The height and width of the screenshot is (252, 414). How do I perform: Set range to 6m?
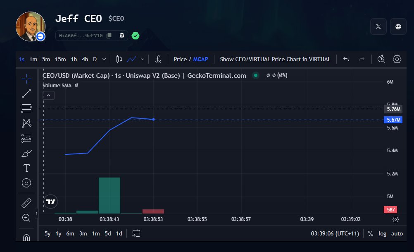tap(70, 233)
